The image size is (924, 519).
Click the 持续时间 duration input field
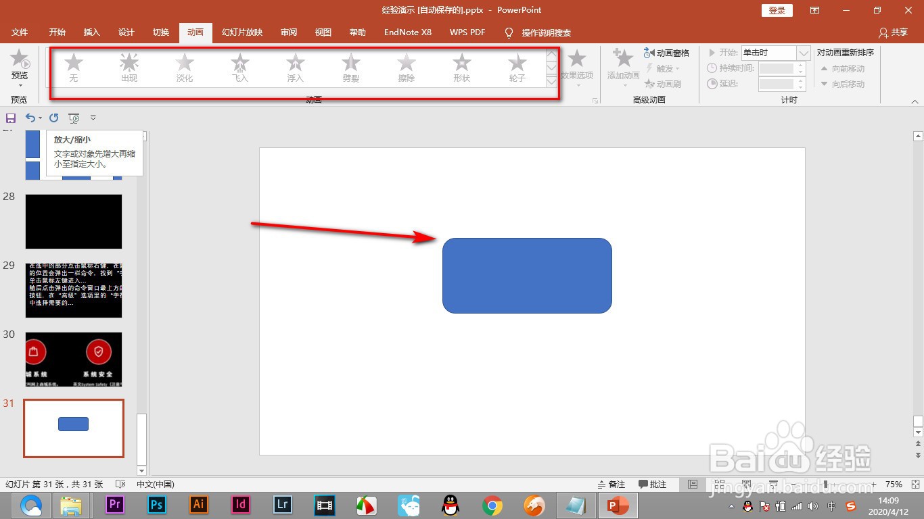coord(777,68)
